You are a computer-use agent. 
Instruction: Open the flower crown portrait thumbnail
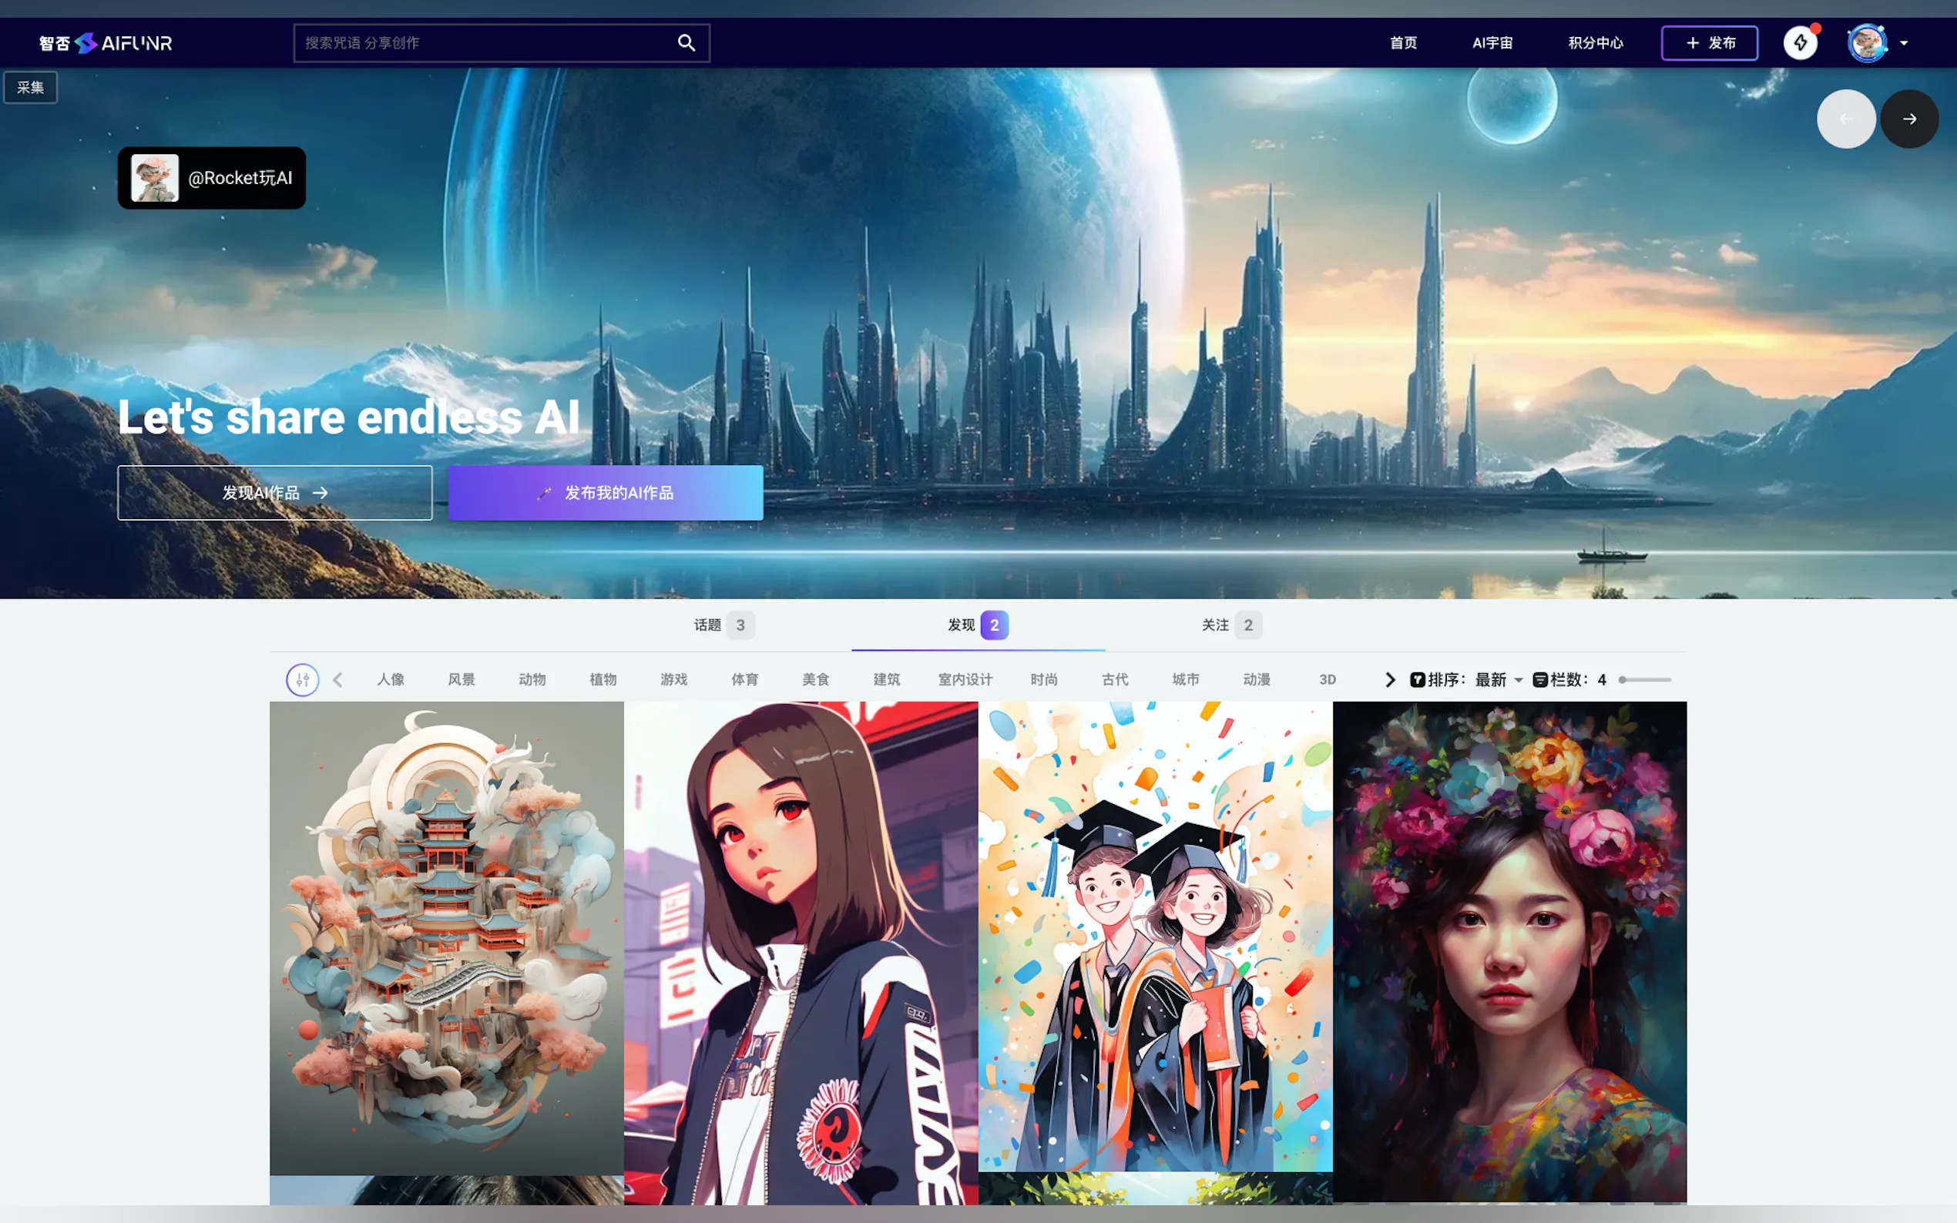tap(1509, 950)
